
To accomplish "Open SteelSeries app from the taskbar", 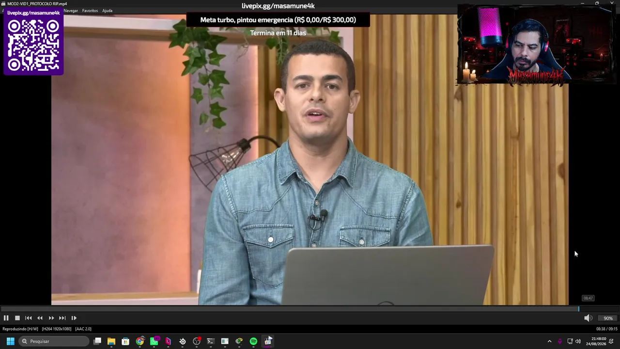I will (x=182, y=341).
